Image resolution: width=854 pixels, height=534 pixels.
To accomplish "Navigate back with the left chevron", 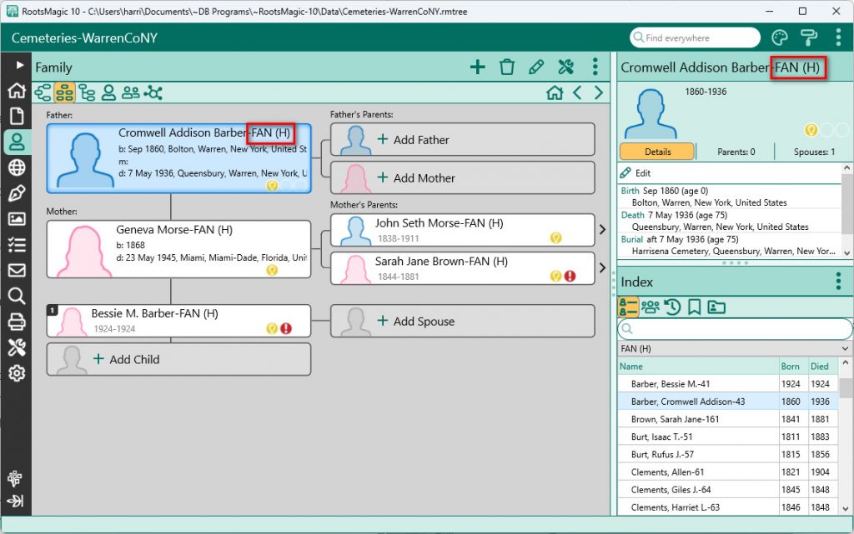I will point(577,93).
